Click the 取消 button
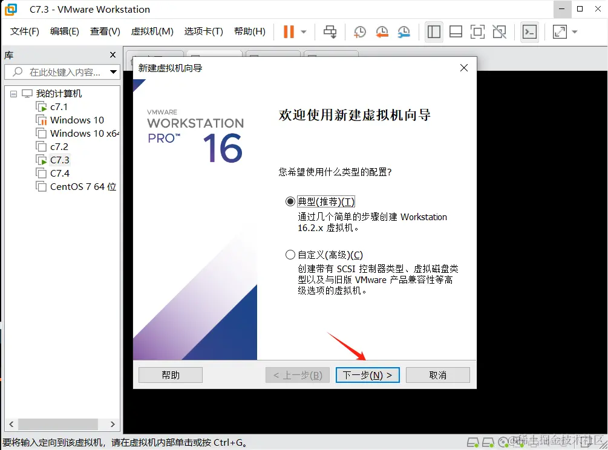The width and height of the screenshot is (608, 450). point(438,375)
